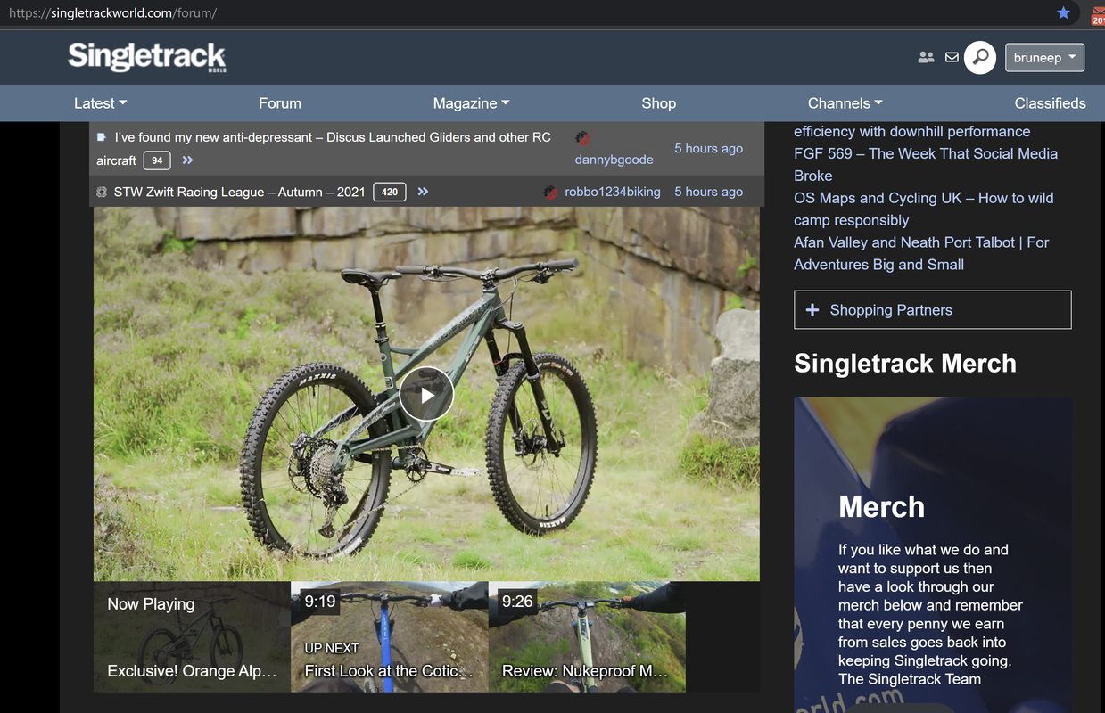Screen dimensions: 1105x713
Task: Select Now Playing Orange Alpine video thumbnail
Action: [x=192, y=636]
